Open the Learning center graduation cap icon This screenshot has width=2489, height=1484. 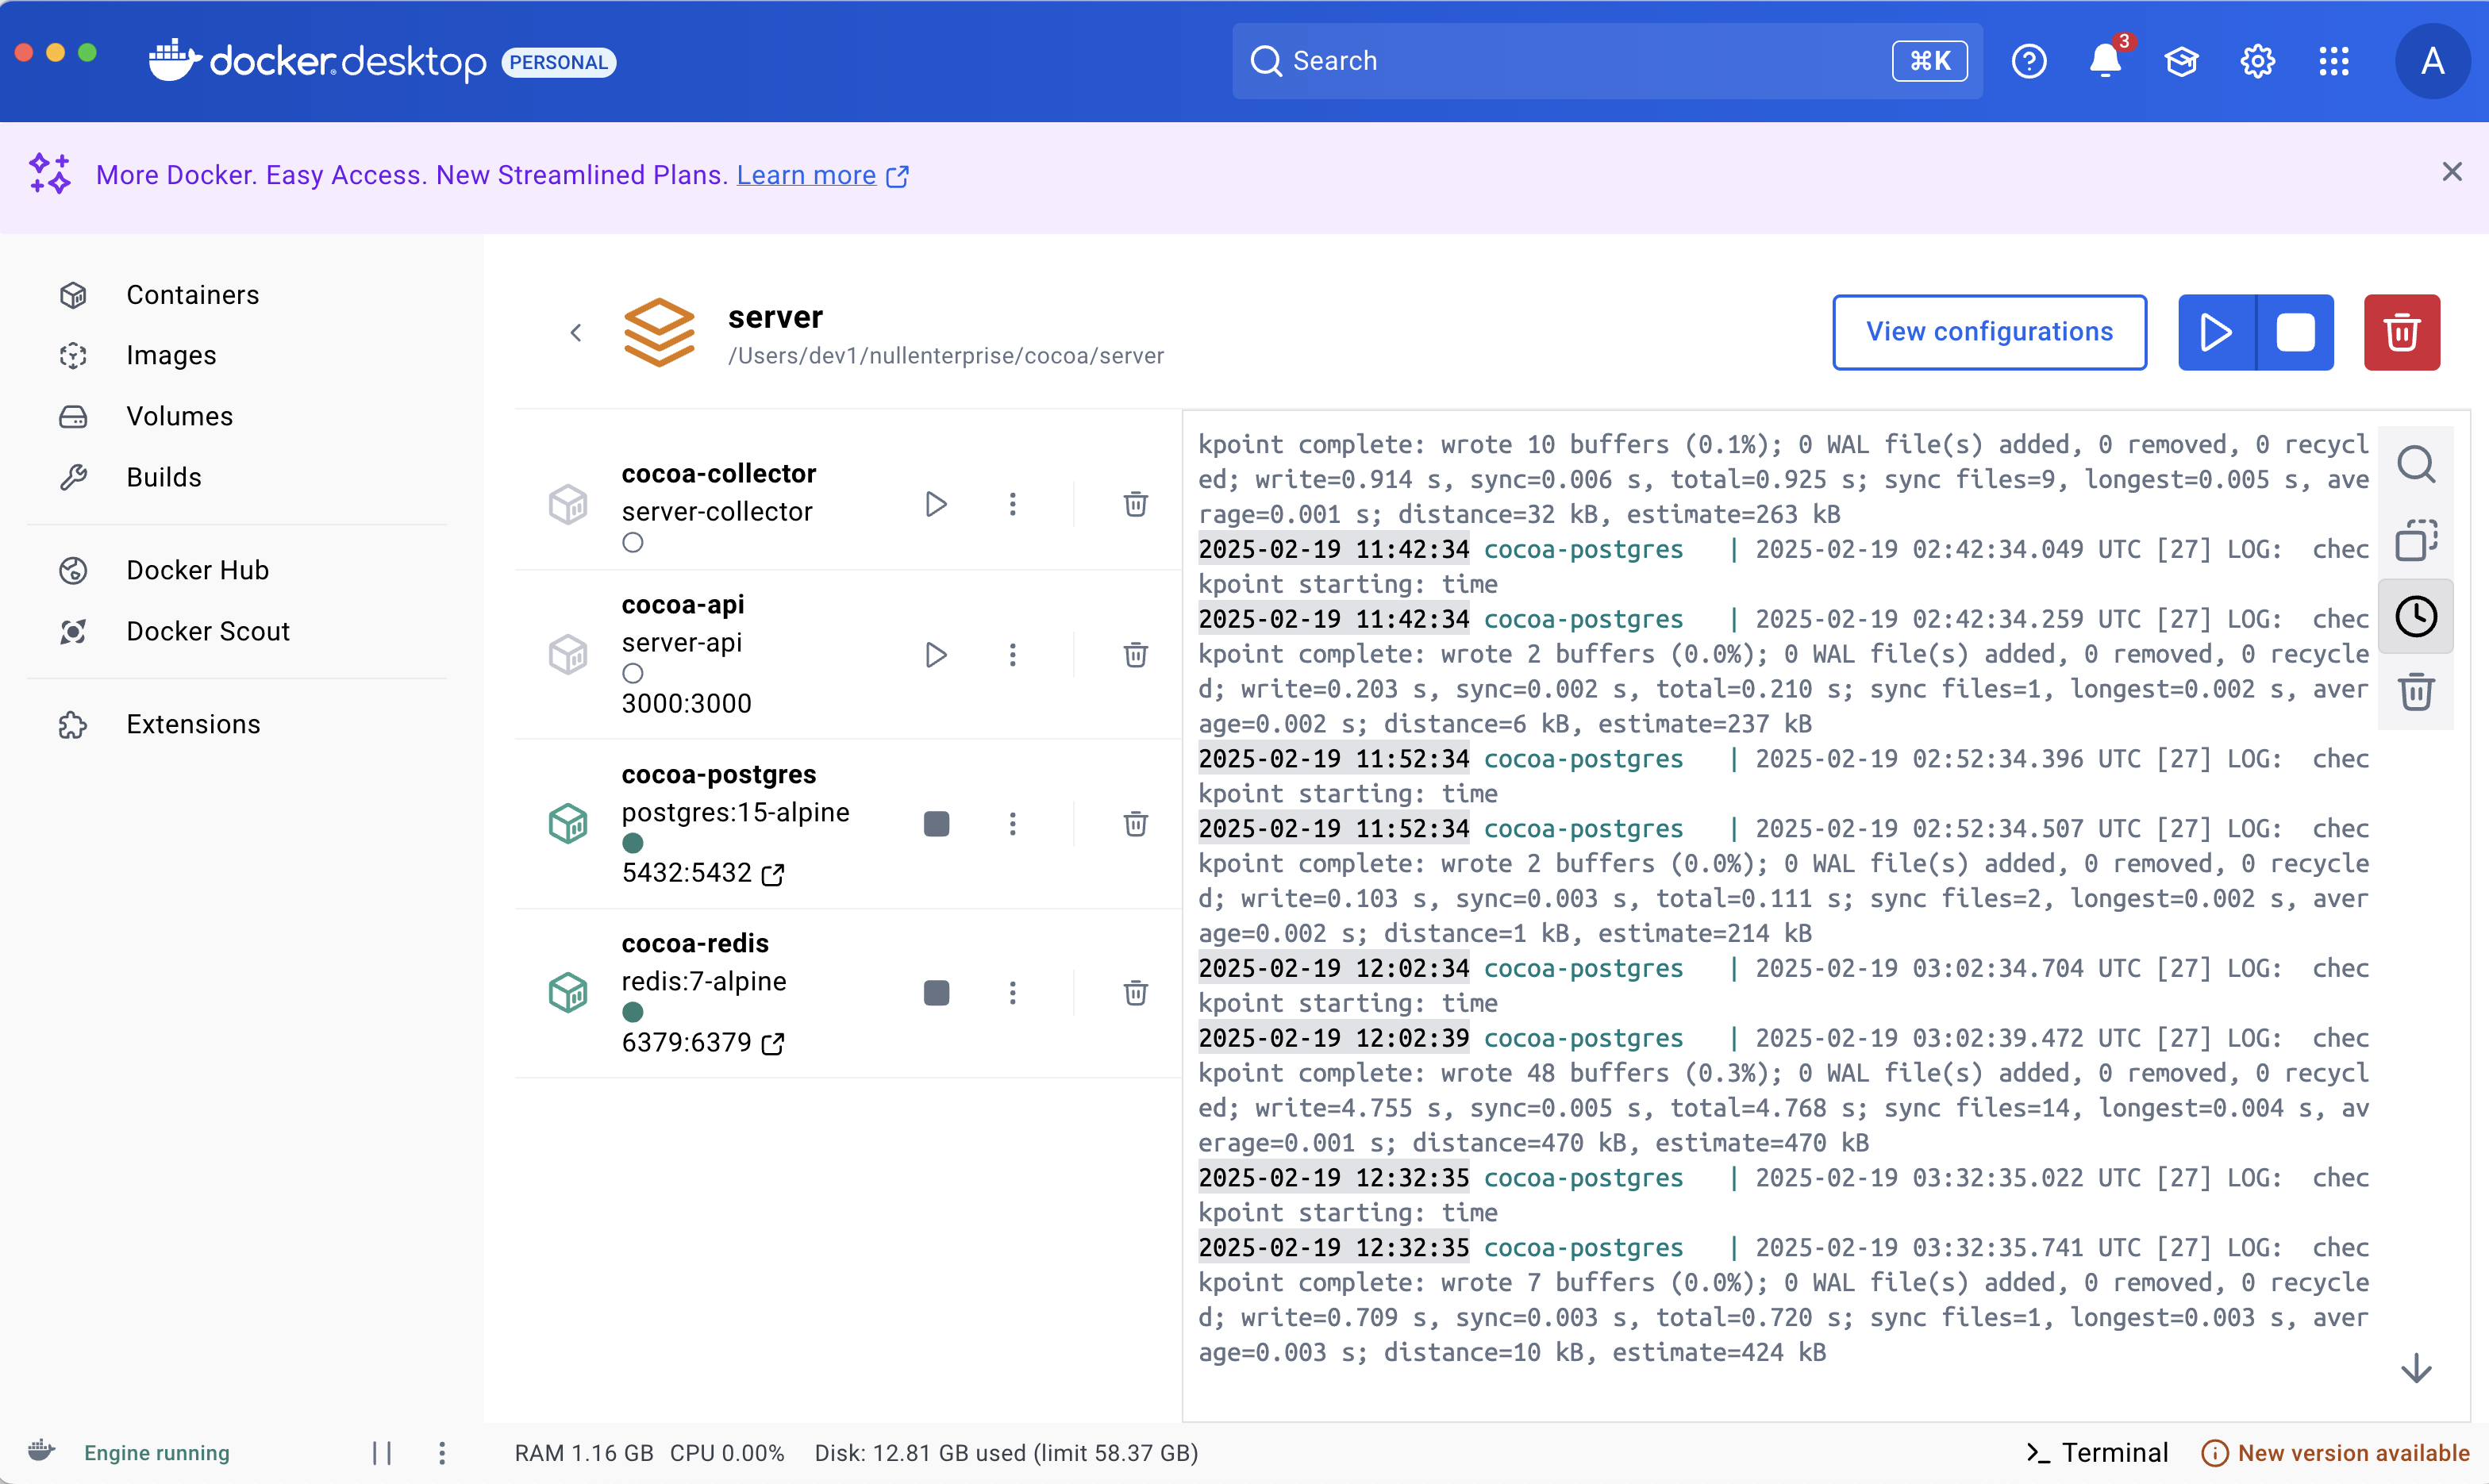(2180, 61)
